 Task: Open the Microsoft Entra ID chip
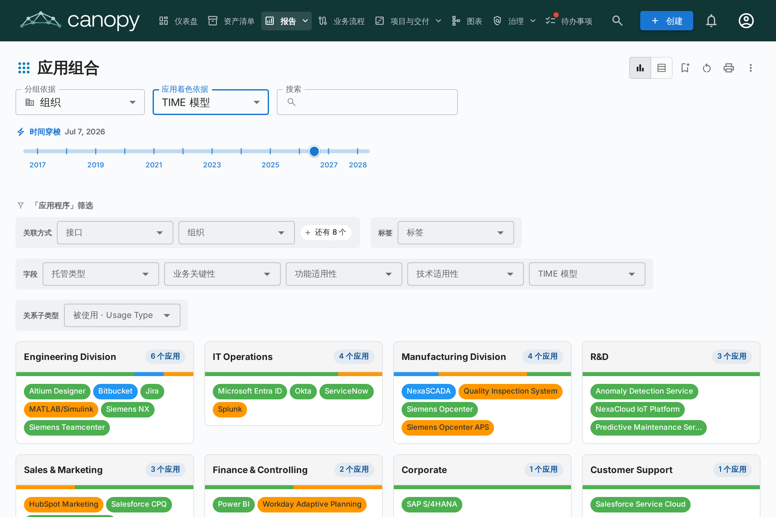pyautogui.click(x=250, y=391)
